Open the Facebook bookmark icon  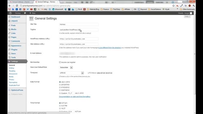(20, 9)
